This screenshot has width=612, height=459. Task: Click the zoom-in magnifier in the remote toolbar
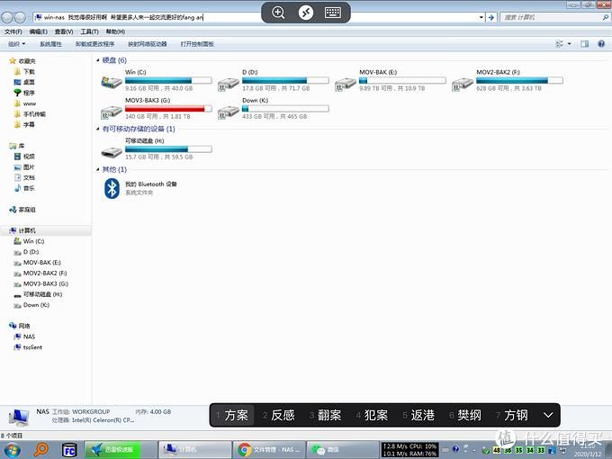coord(278,12)
